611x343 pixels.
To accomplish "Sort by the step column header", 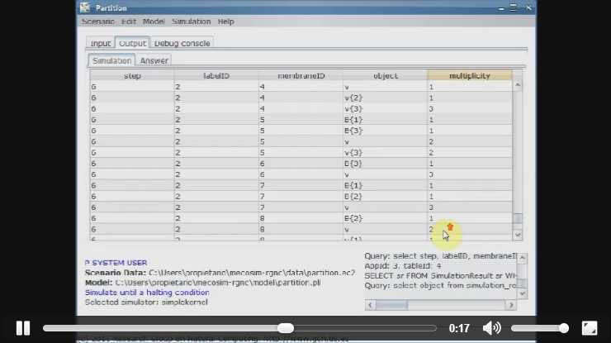I will [132, 75].
